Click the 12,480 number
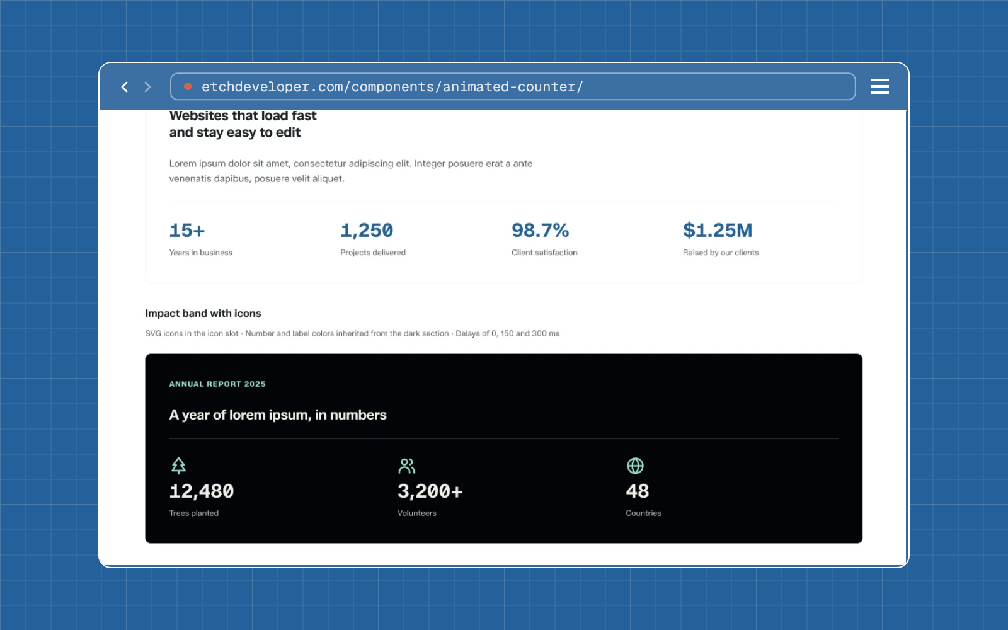Image resolution: width=1008 pixels, height=630 pixels. [x=202, y=491]
